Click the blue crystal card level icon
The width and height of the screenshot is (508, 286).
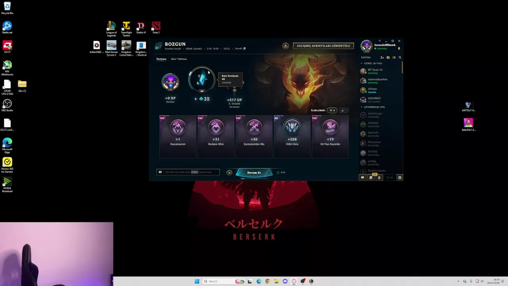click(202, 79)
